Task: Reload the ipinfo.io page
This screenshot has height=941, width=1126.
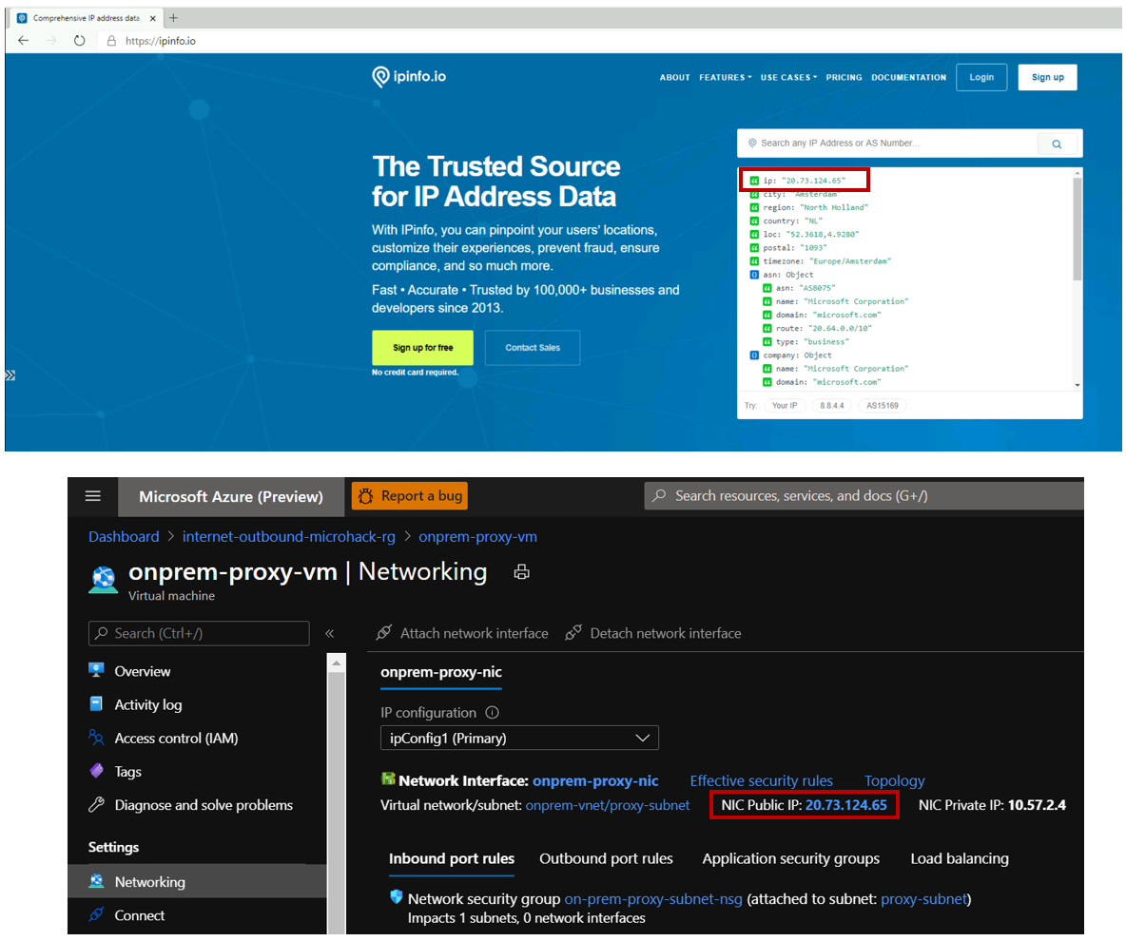Action: click(x=79, y=41)
